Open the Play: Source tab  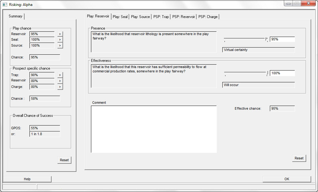[140, 17]
